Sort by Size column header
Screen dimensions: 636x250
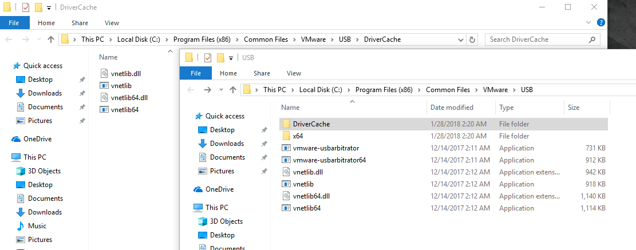tap(574, 108)
